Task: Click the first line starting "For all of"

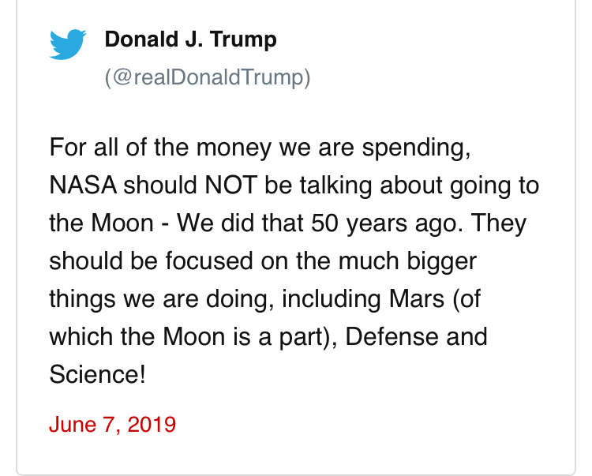Action: 260,148
